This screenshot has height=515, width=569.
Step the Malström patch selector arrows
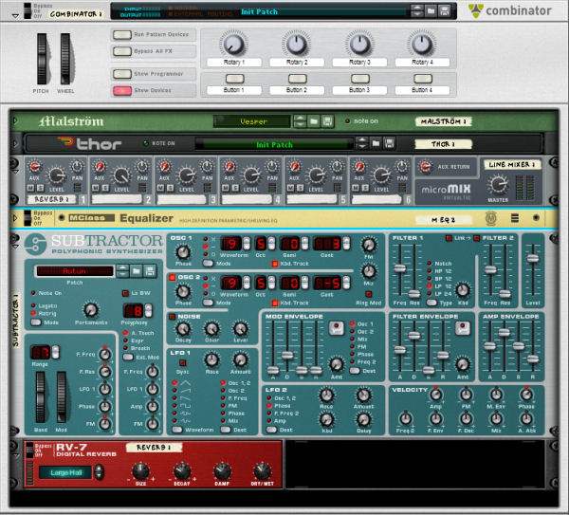click(x=300, y=121)
